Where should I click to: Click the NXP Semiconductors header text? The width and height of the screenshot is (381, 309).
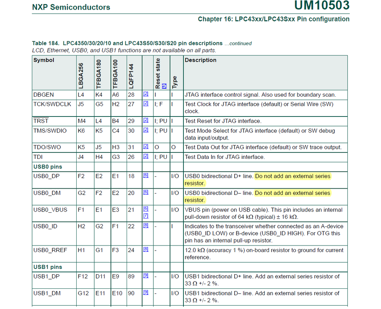(71, 7)
